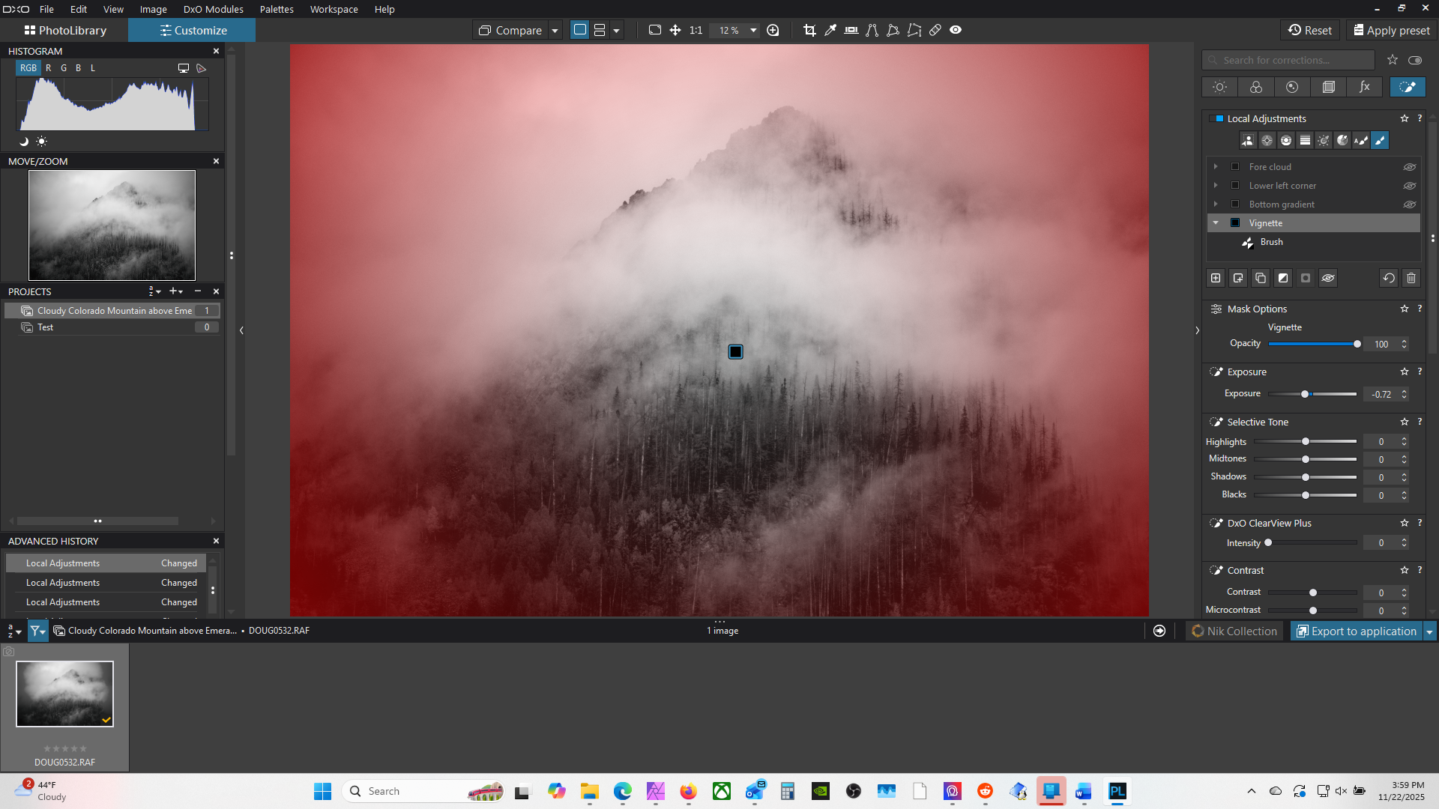Show the hidden Fore cloud mask

(x=1409, y=167)
